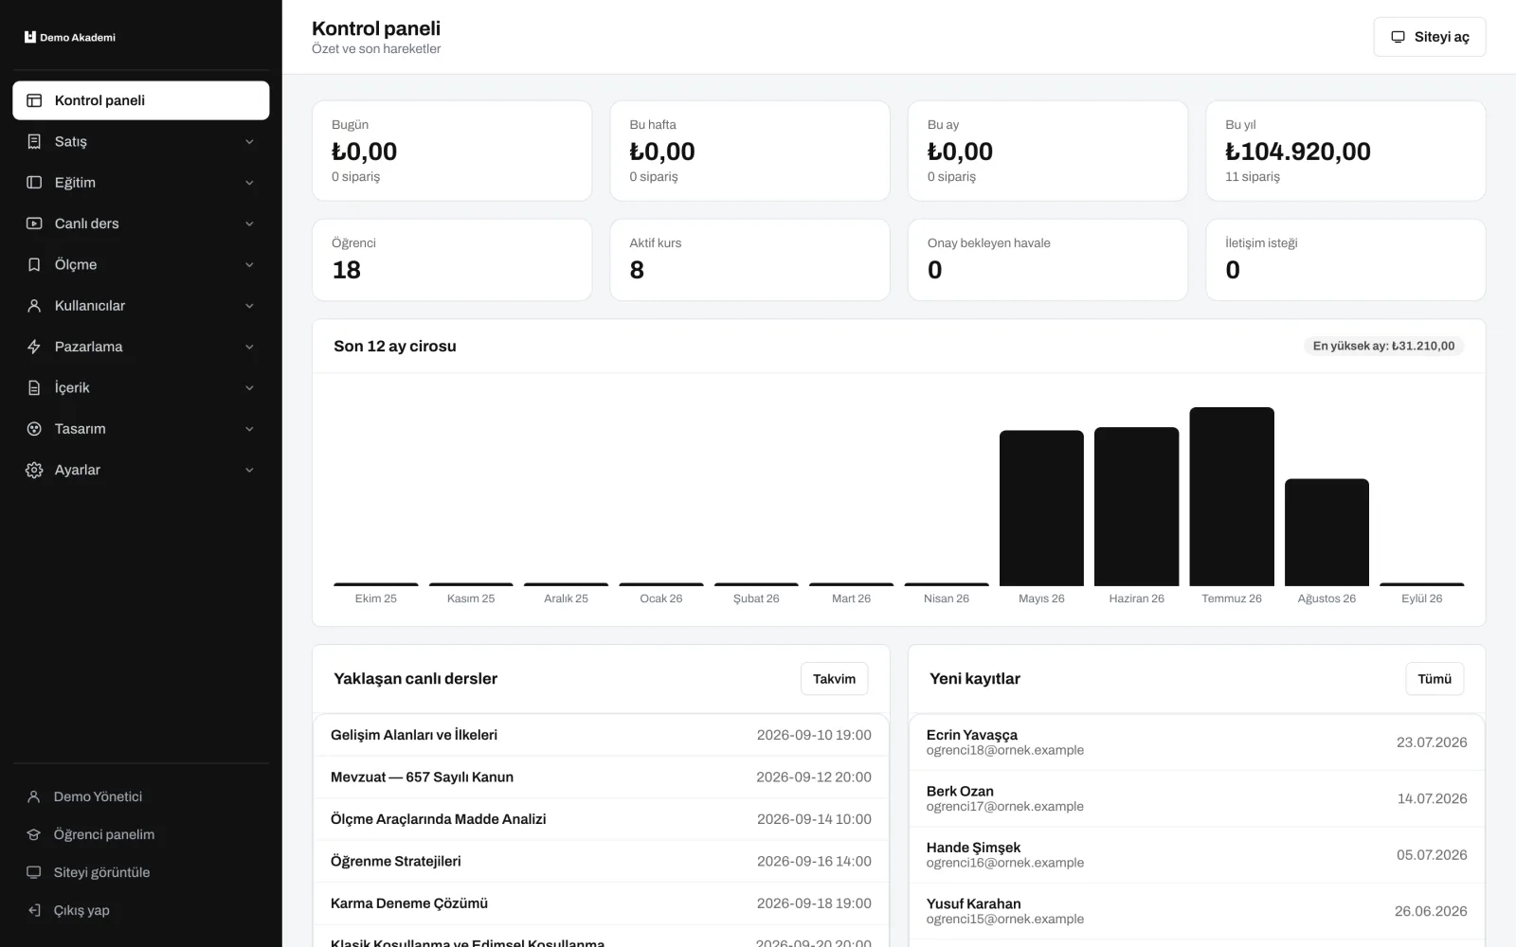Click the Tümü button
The height and width of the screenshot is (947, 1516).
(x=1435, y=679)
